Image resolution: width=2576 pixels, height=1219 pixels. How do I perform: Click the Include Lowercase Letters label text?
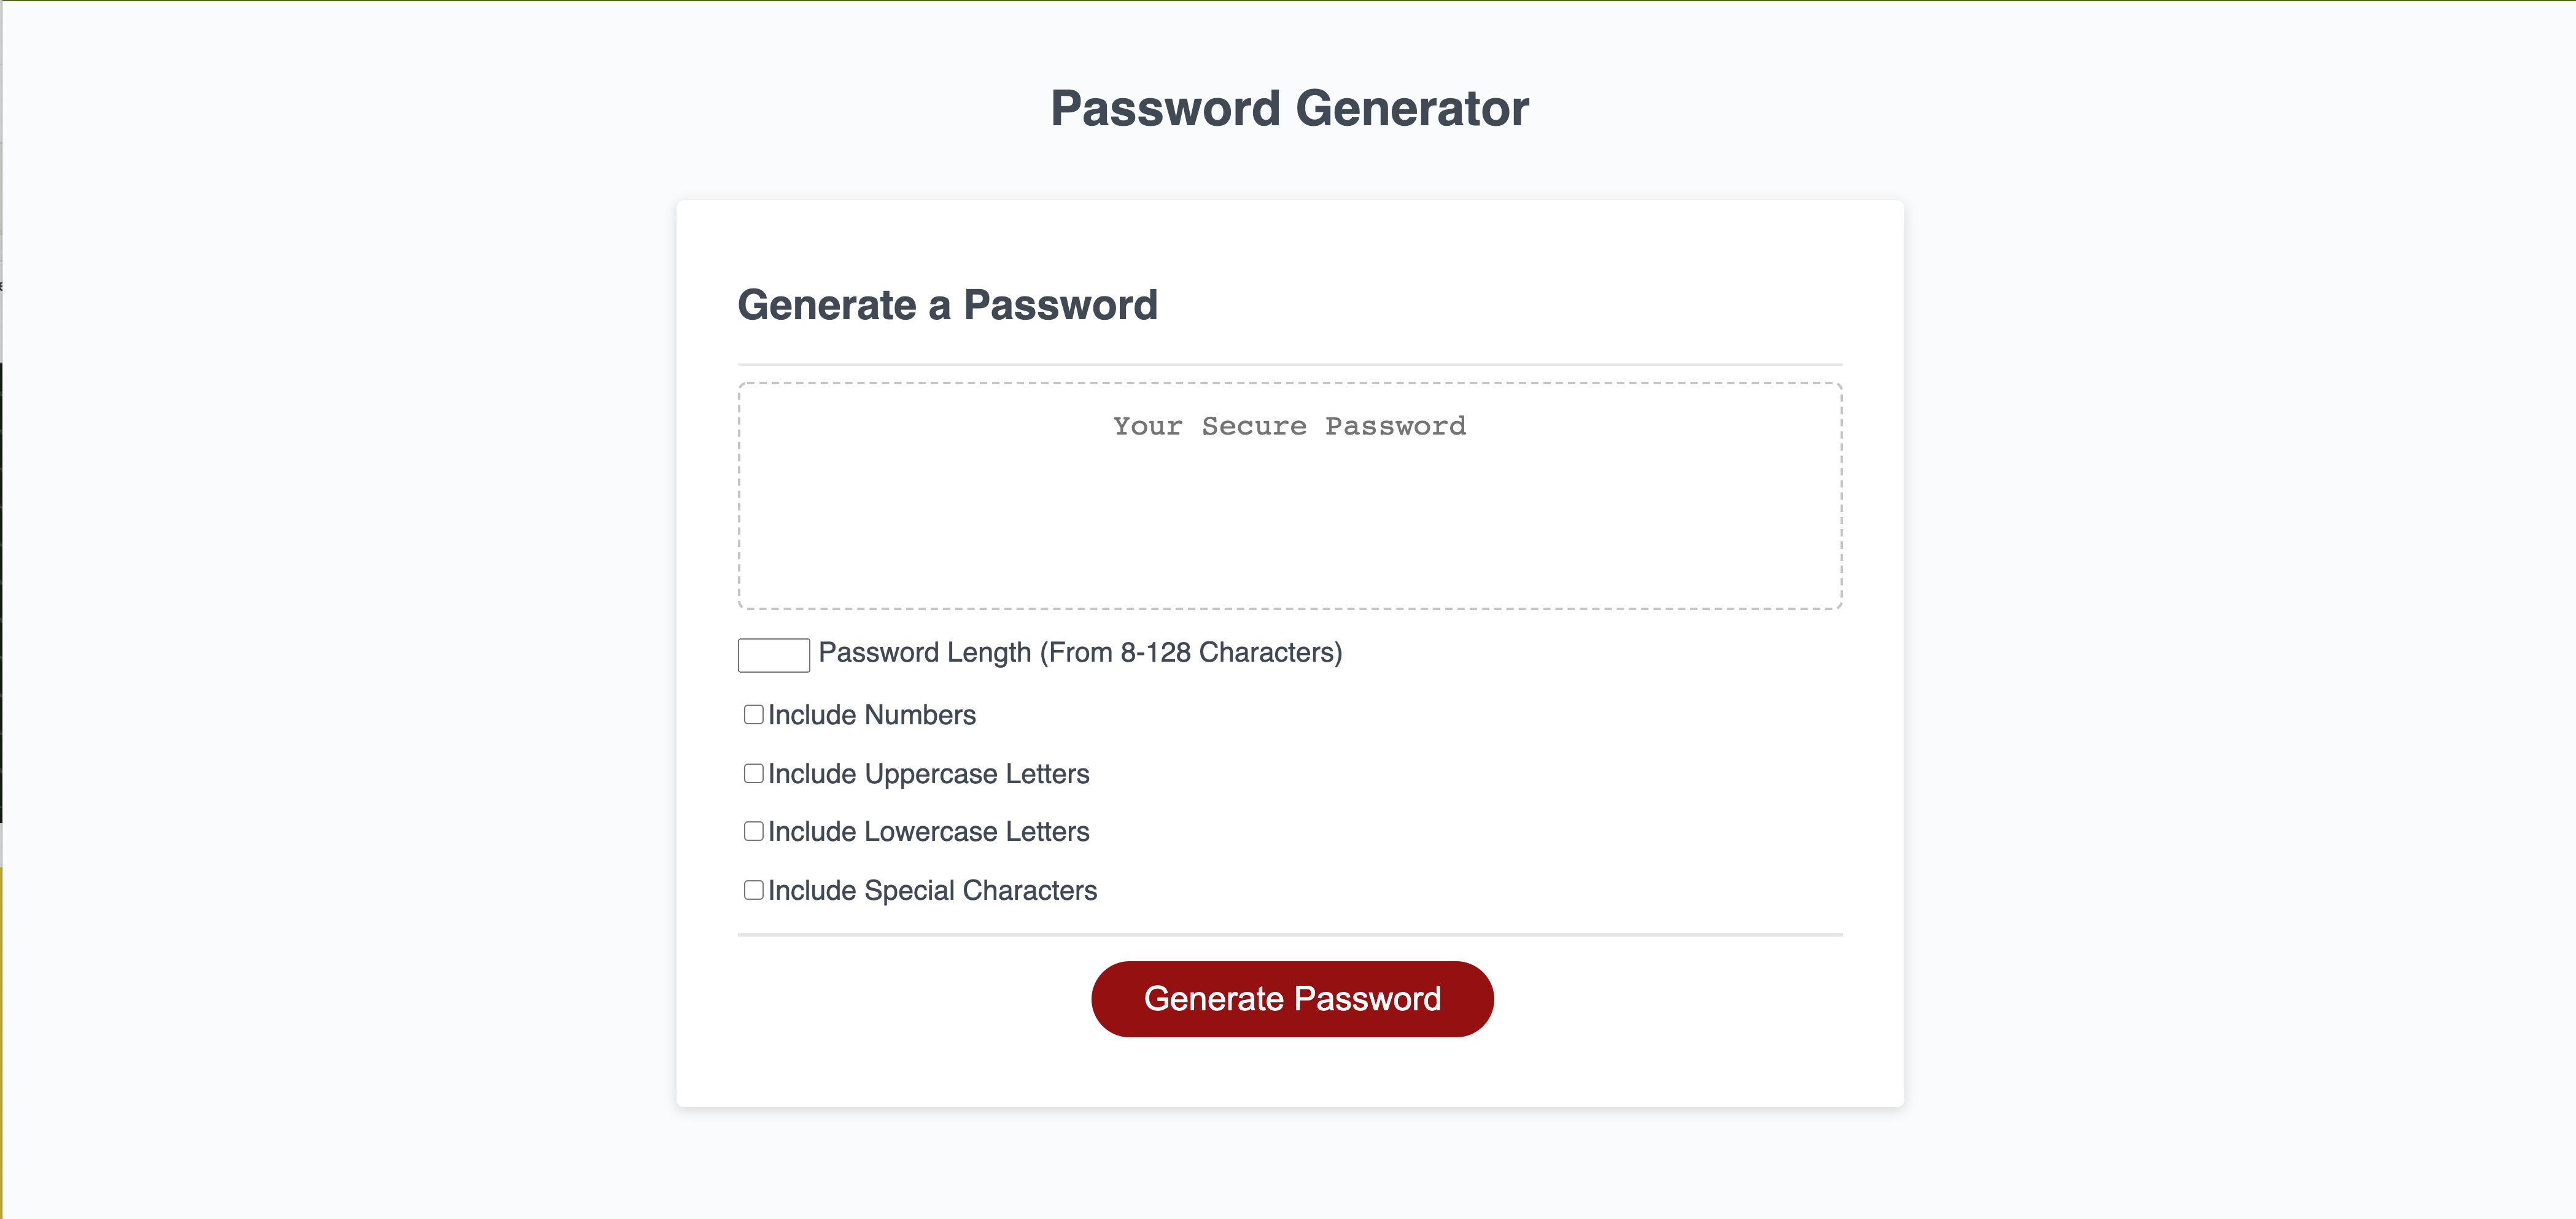(x=929, y=832)
